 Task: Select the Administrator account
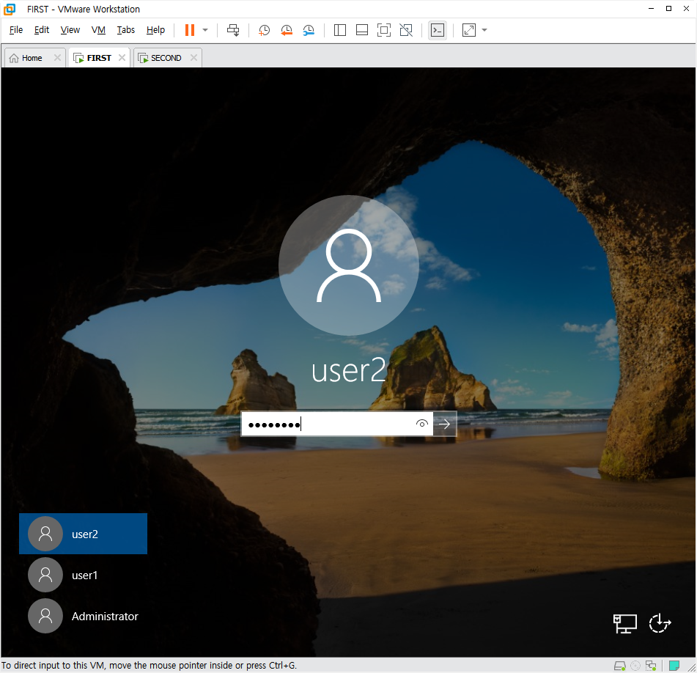click(x=83, y=616)
